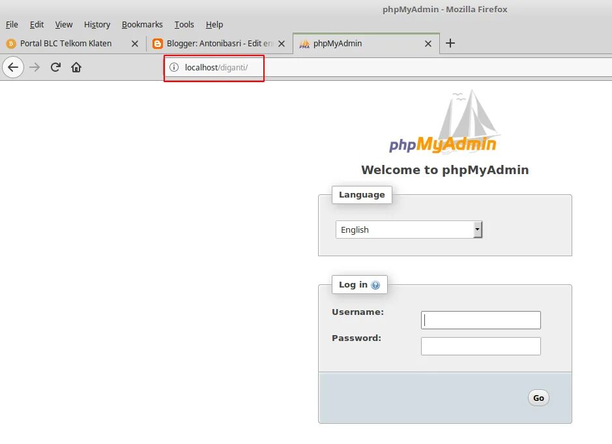Focus the Password input field

481,346
